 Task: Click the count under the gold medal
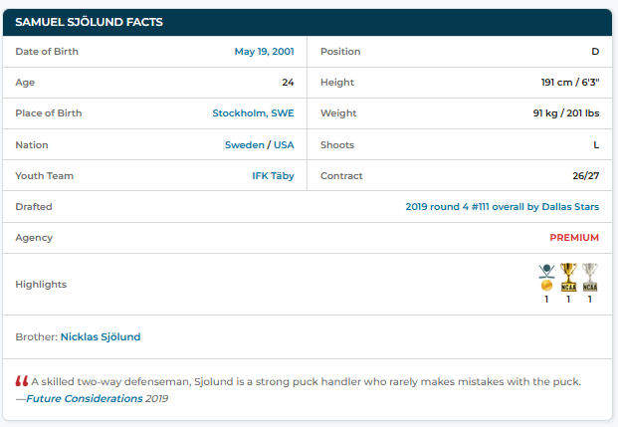(546, 299)
